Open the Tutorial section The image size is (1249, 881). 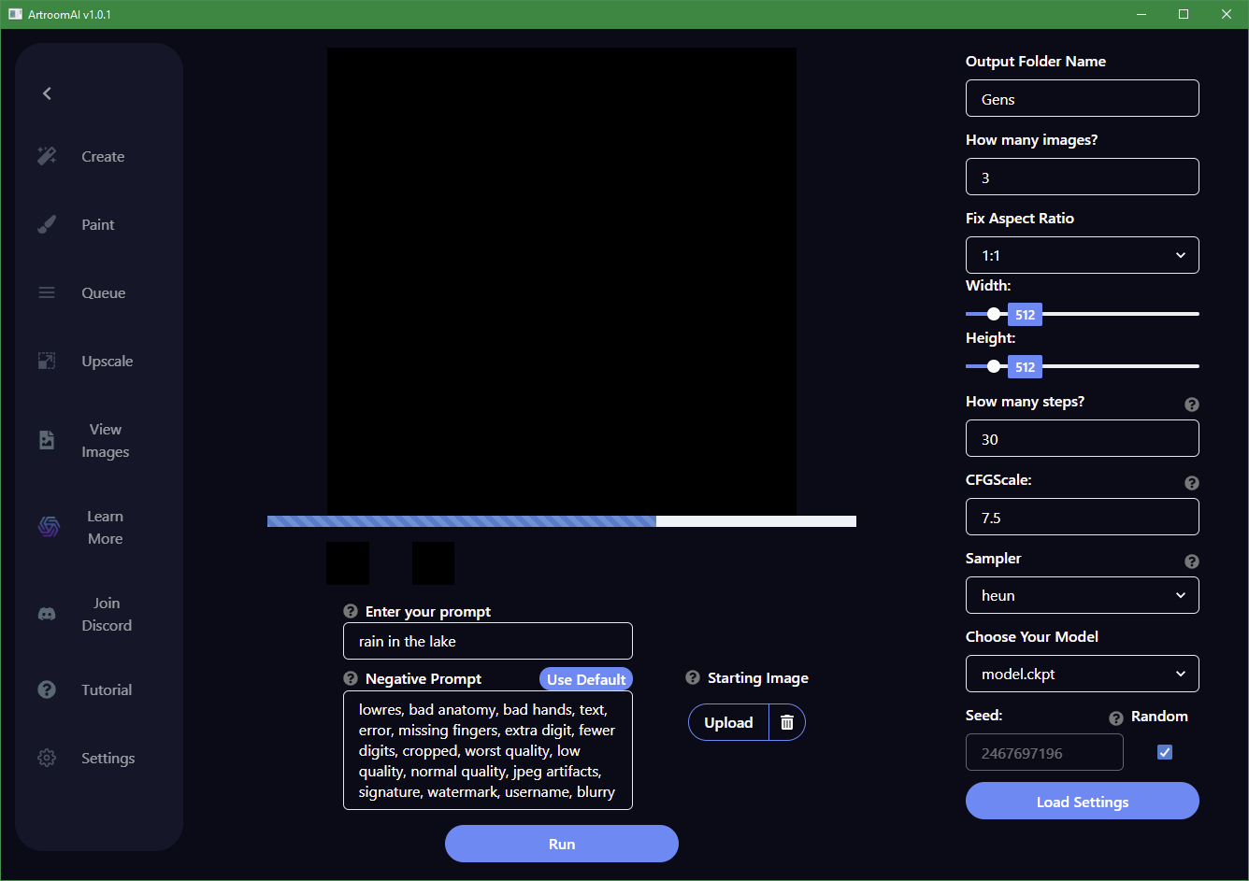[106, 689]
